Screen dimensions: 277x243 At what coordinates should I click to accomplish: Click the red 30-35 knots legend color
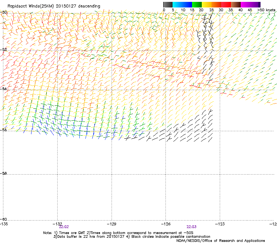[226, 4]
